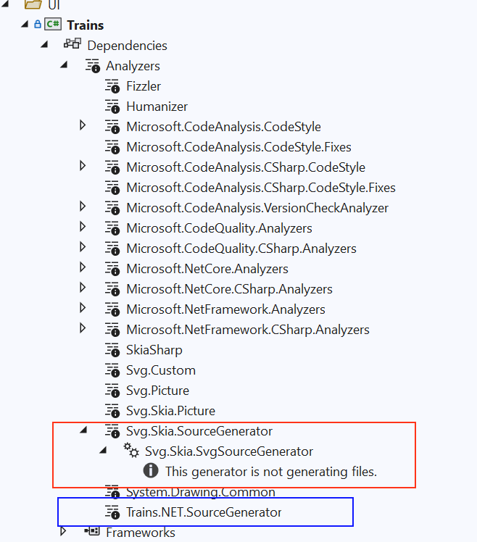Click the analyzer icon next to Trains.NET.SourceGenerator
This screenshot has width=477, height=542.
(112, 512)
